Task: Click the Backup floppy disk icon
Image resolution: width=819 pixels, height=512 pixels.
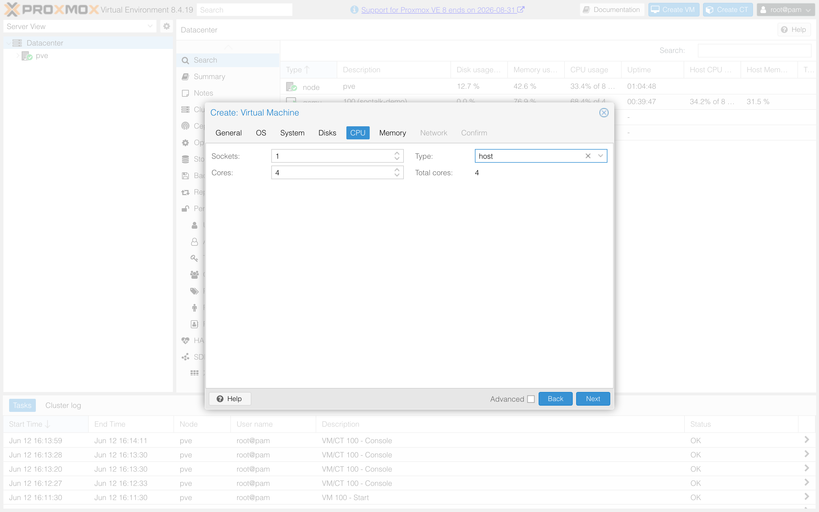Action: click(185, 176)
